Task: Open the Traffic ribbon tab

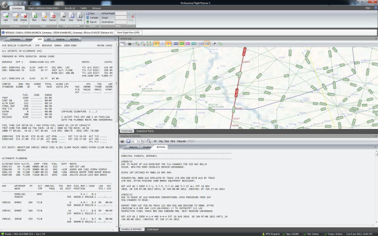Action: (x=84, y=8)
